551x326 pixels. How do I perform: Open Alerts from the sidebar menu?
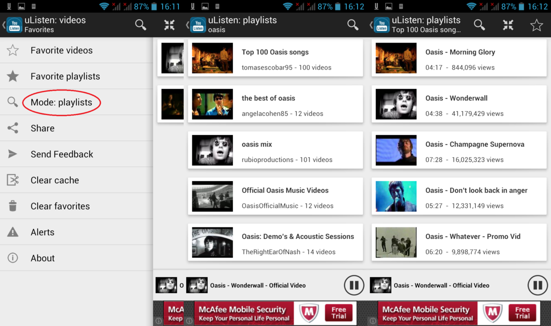click(76, 232)
